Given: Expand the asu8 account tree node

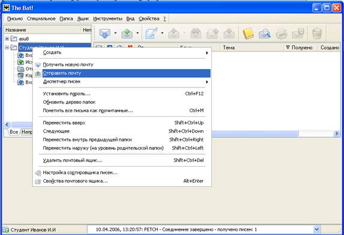Looking at the screenshot, I should click(x=7, y=39).
